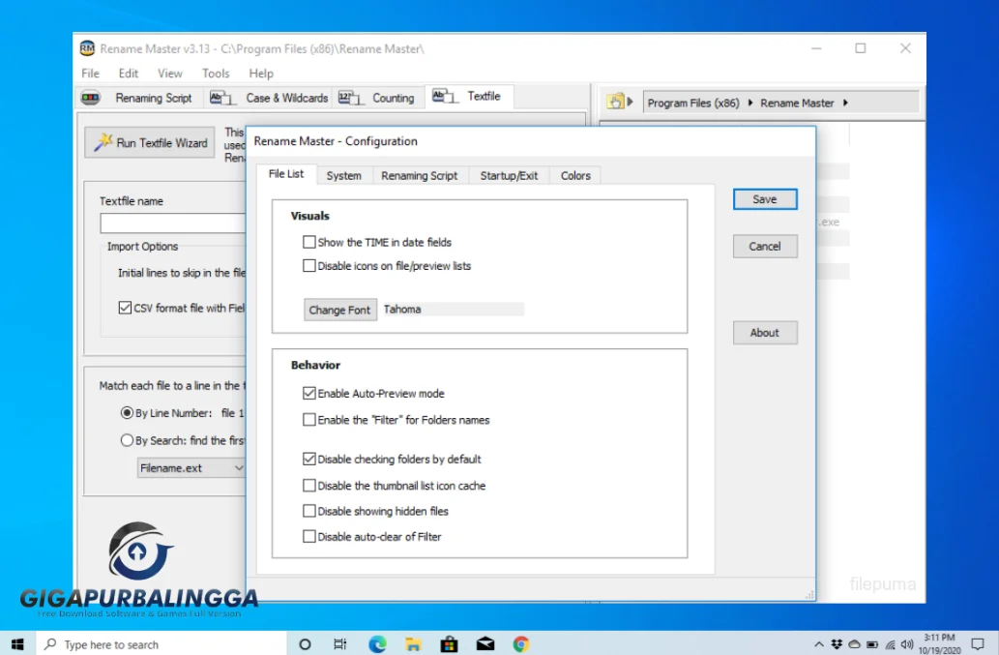Launch Microsoft Edge from taskbar
This screenshot has height=655, width=999.
(x=377, y=644)
